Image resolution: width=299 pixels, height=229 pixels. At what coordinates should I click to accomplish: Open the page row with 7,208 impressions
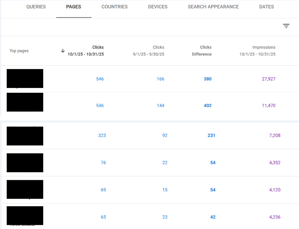click(151, 136)
